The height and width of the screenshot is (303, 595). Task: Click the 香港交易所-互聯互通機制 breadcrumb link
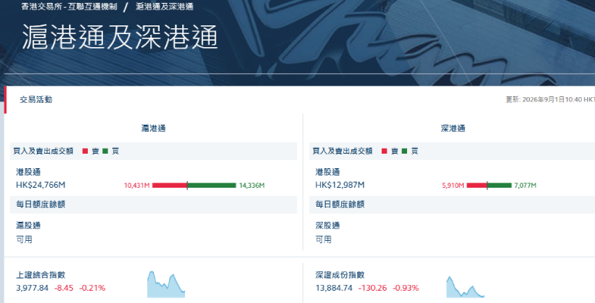69,7
